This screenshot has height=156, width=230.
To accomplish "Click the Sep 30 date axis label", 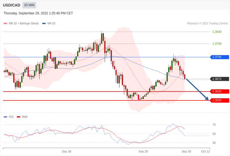I will coord(186,151).
